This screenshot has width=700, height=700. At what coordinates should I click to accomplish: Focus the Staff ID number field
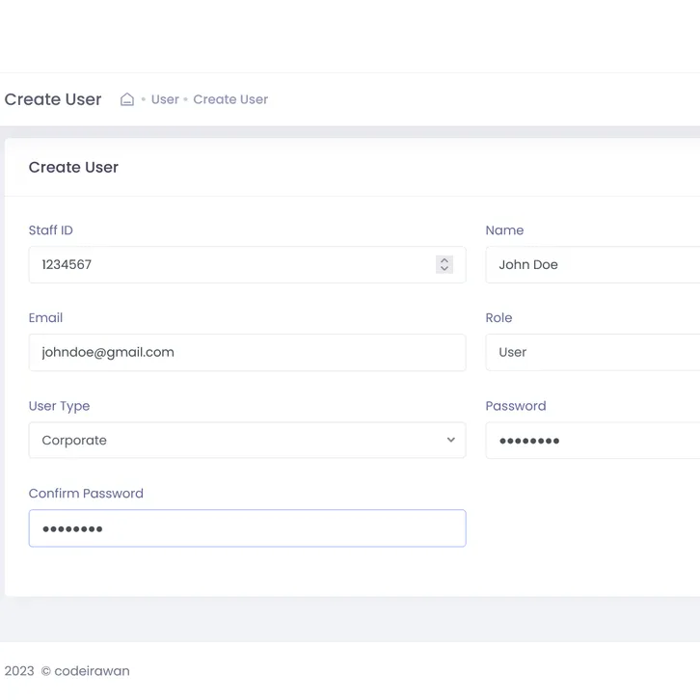click(x=231, y=265)
